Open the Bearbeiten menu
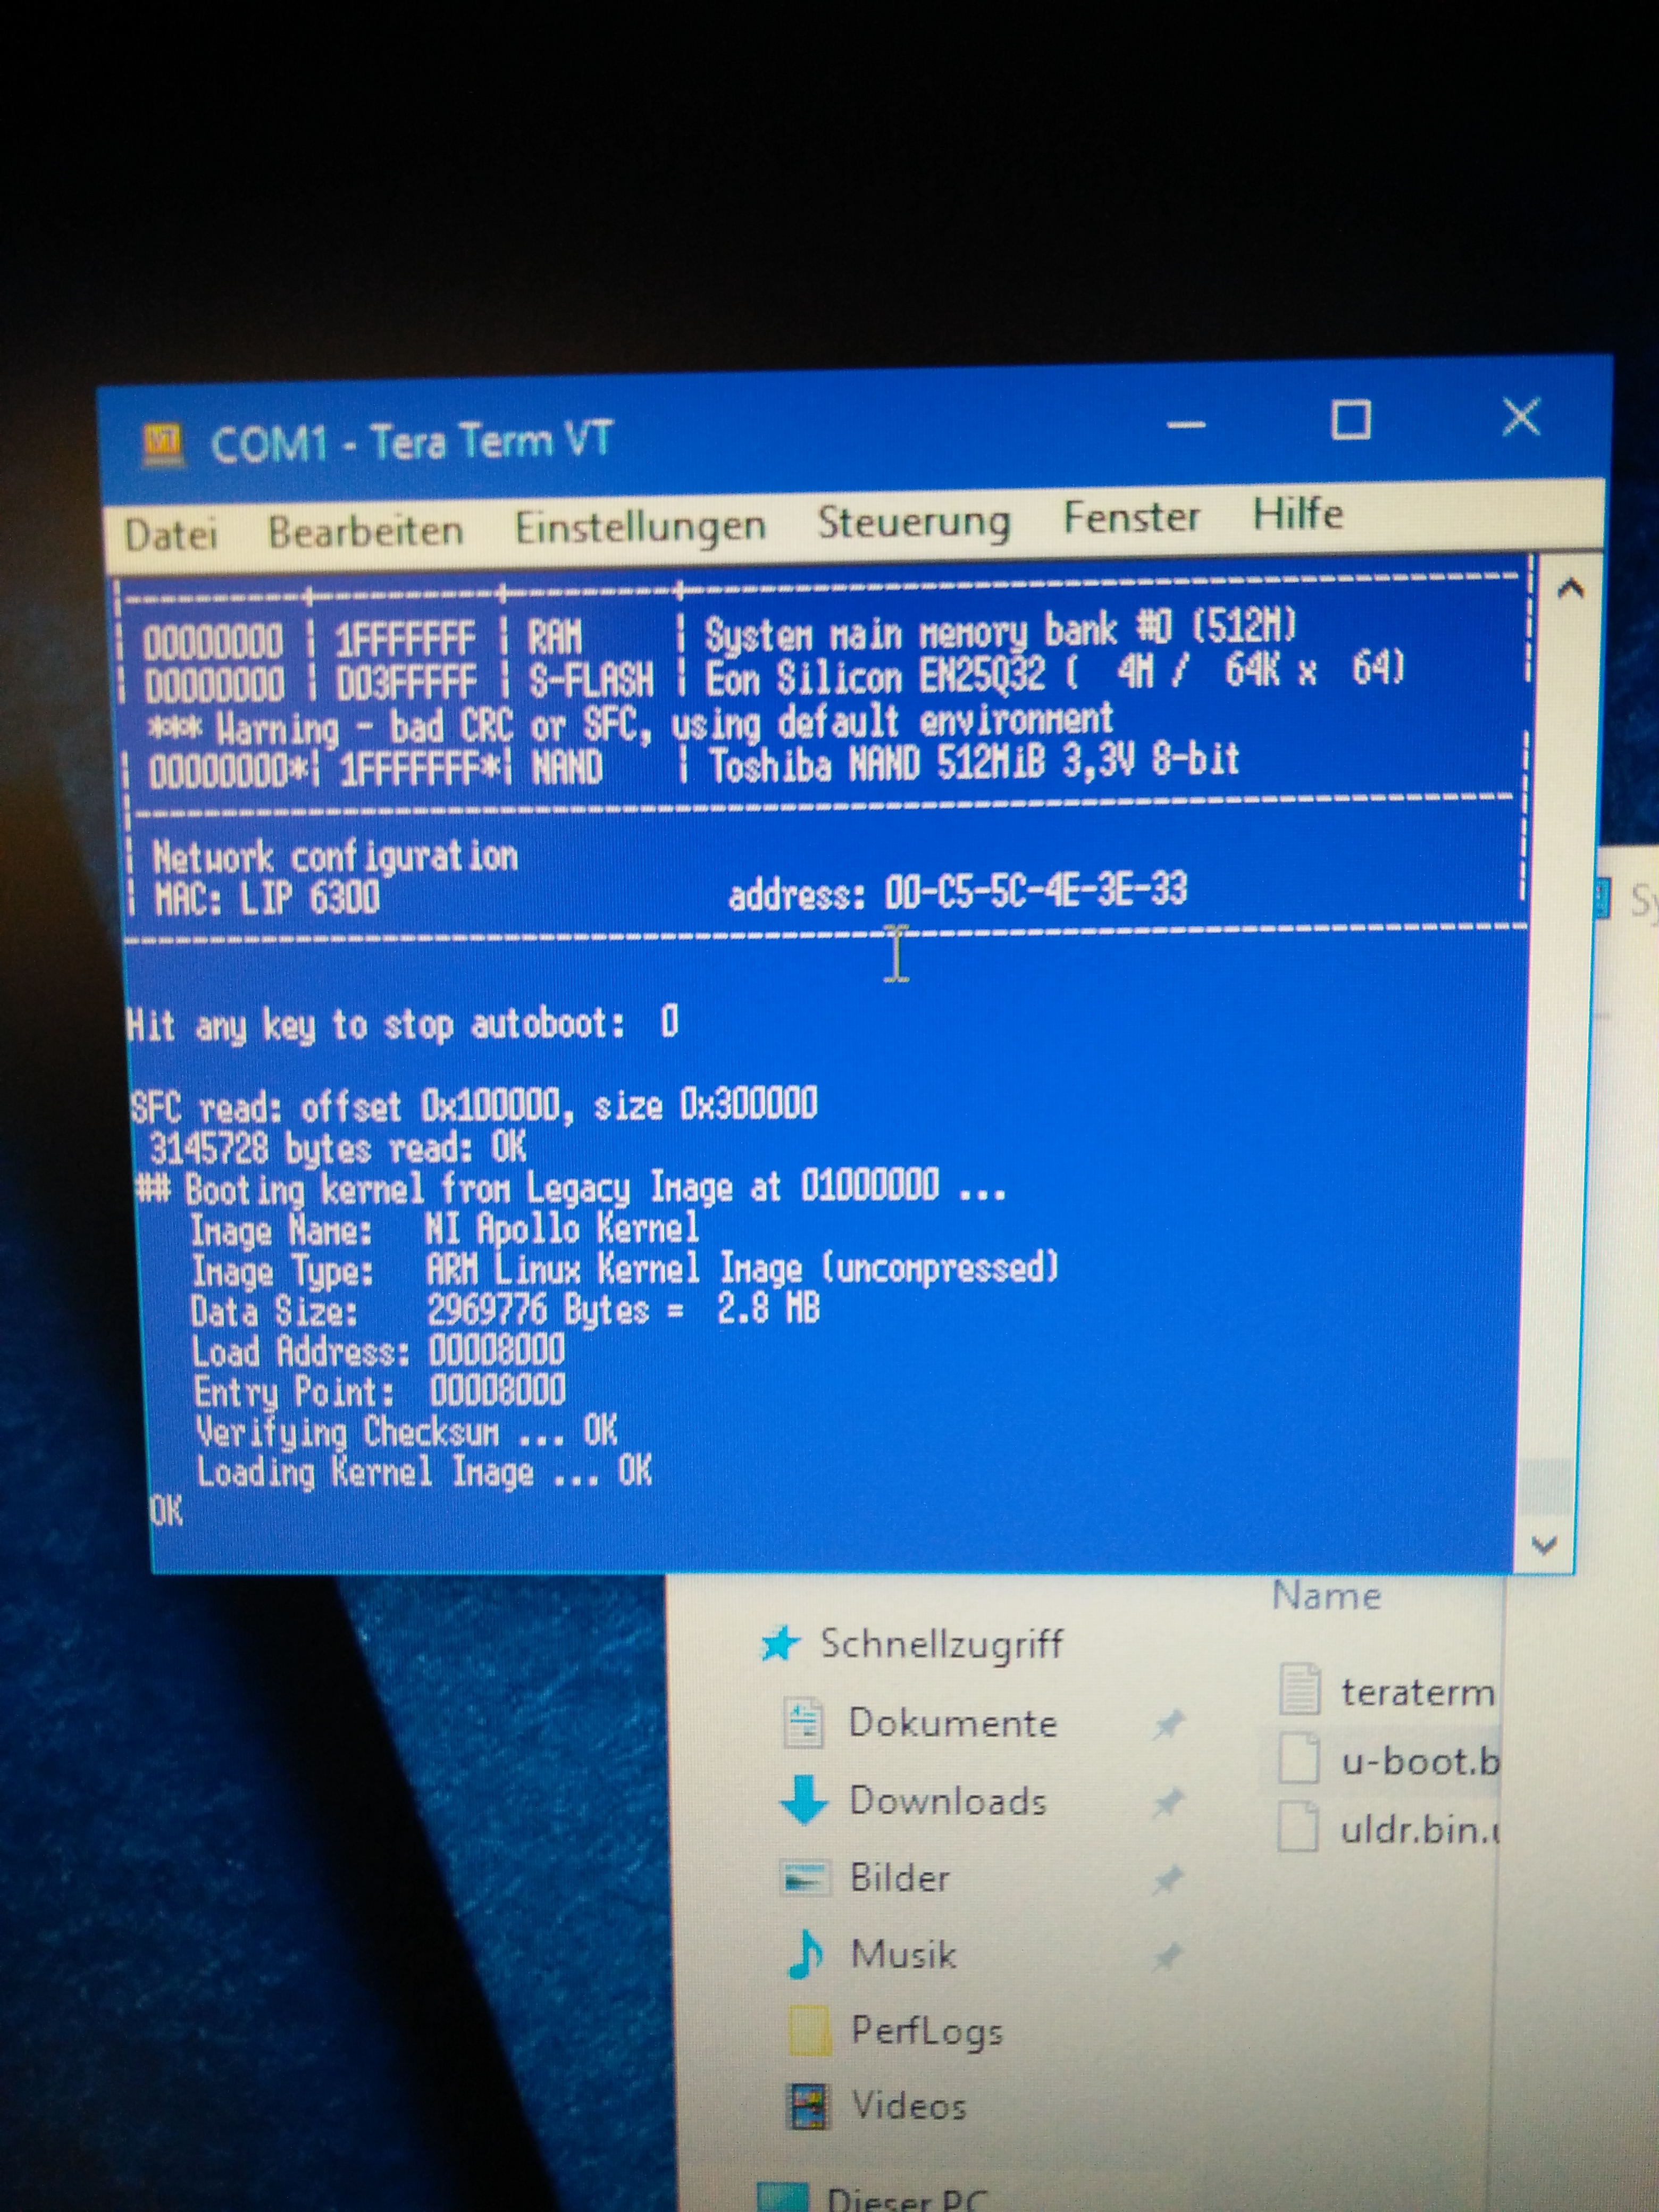Screen dimensions: 1659x2212 click(x=365, y=530)
